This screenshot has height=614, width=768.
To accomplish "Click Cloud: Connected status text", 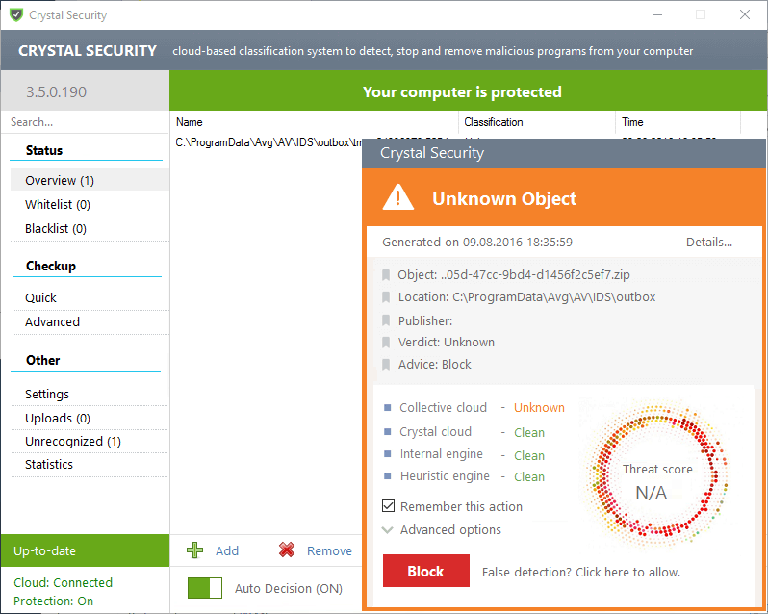I will (x=64, y=582).
